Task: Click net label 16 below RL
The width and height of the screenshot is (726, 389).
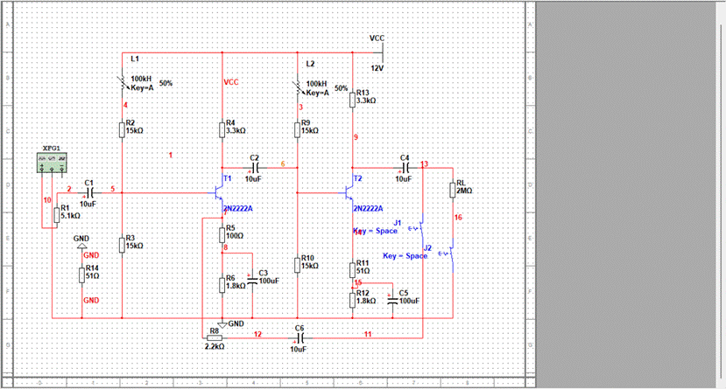Action: tap(458, 217)
